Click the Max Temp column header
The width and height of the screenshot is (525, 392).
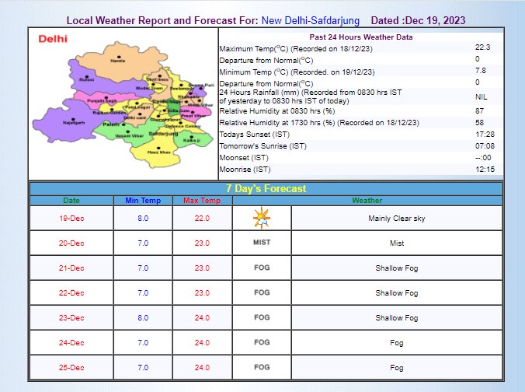tap(202, 201)
